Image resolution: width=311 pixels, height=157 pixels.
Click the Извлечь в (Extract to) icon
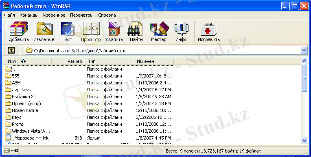44,32
